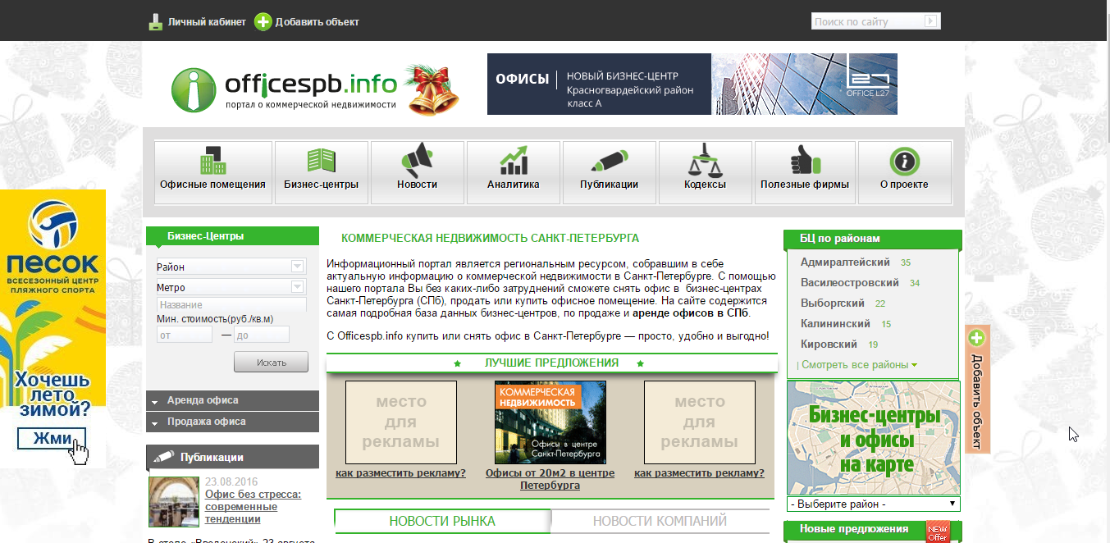Click right место для рекламы placeholder
The height and width of the screenshot is (543, 1110).
pyautogui.click(x=699, y=422)
